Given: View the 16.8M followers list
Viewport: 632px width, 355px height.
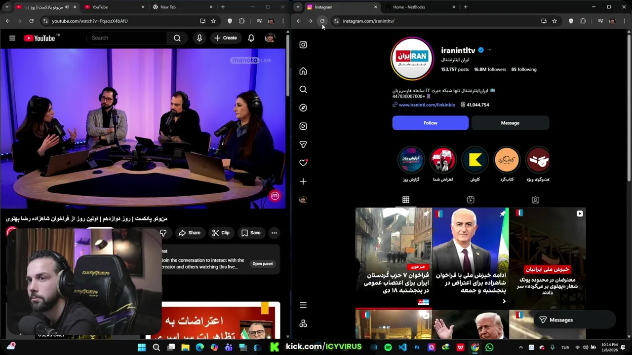Looking at the screenshot, I should (490, 70).
